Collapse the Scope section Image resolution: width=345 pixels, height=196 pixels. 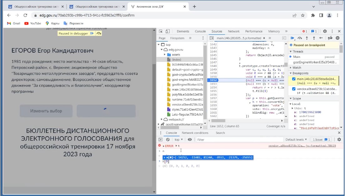pos(290,99)
